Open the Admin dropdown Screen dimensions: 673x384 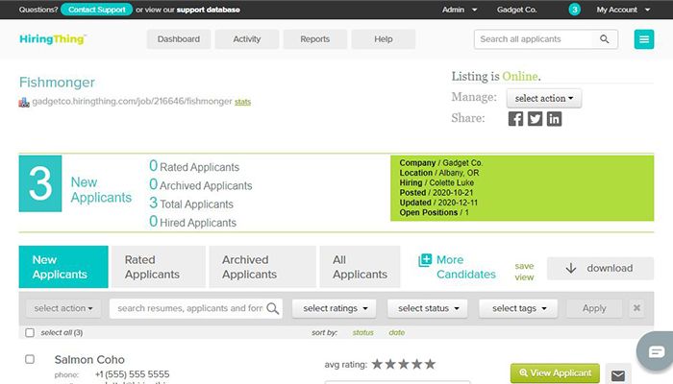tap(460, 10)
